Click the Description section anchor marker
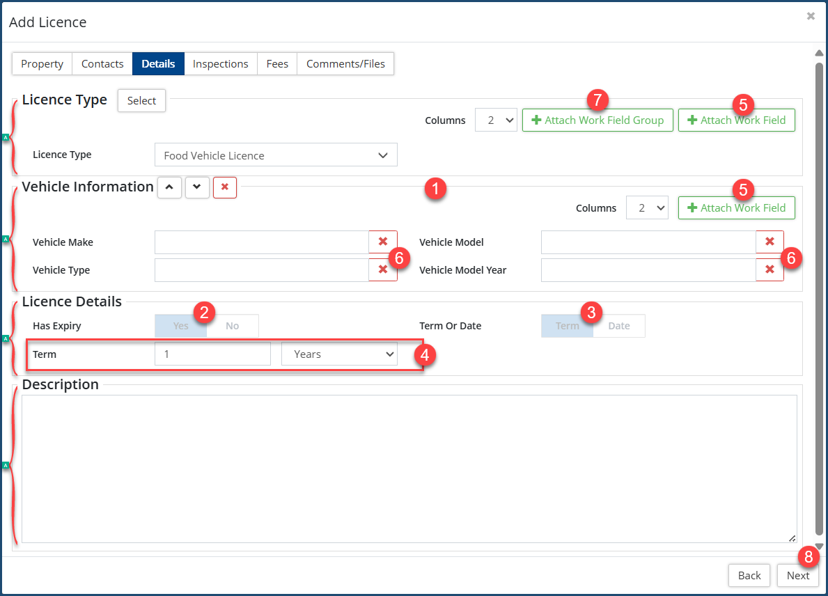Screen dimensions: 828x596 [x=6, y=465]
